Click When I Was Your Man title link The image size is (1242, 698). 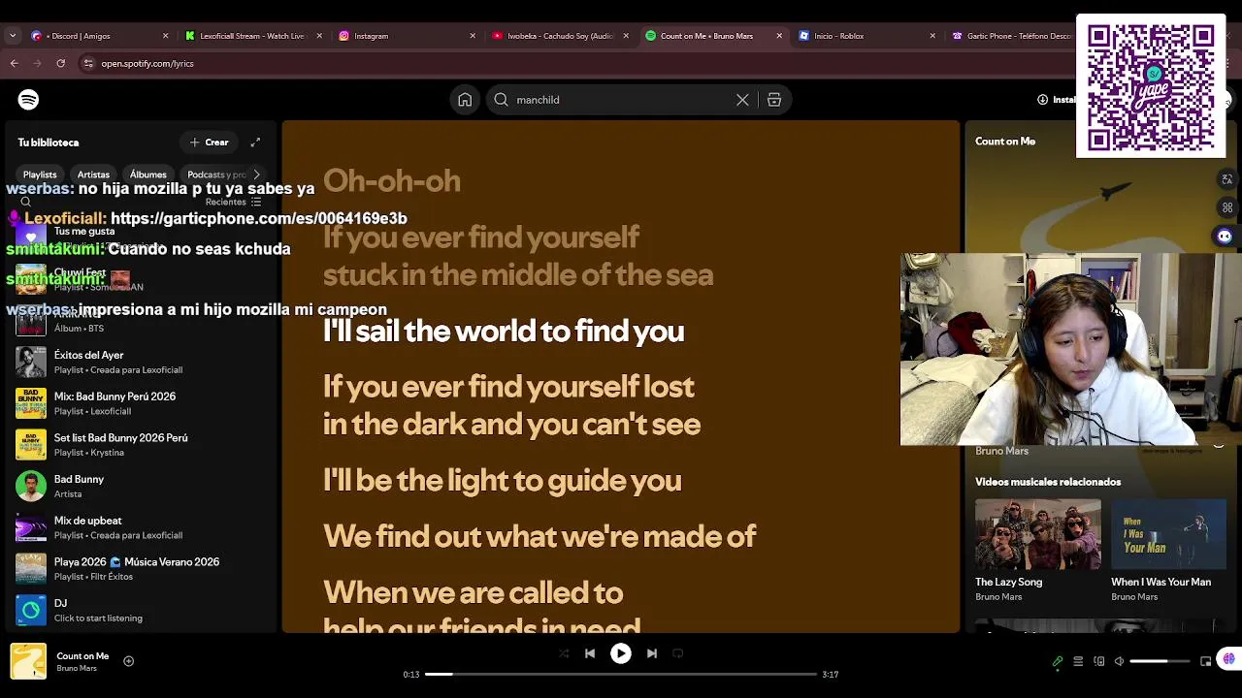1161,582
